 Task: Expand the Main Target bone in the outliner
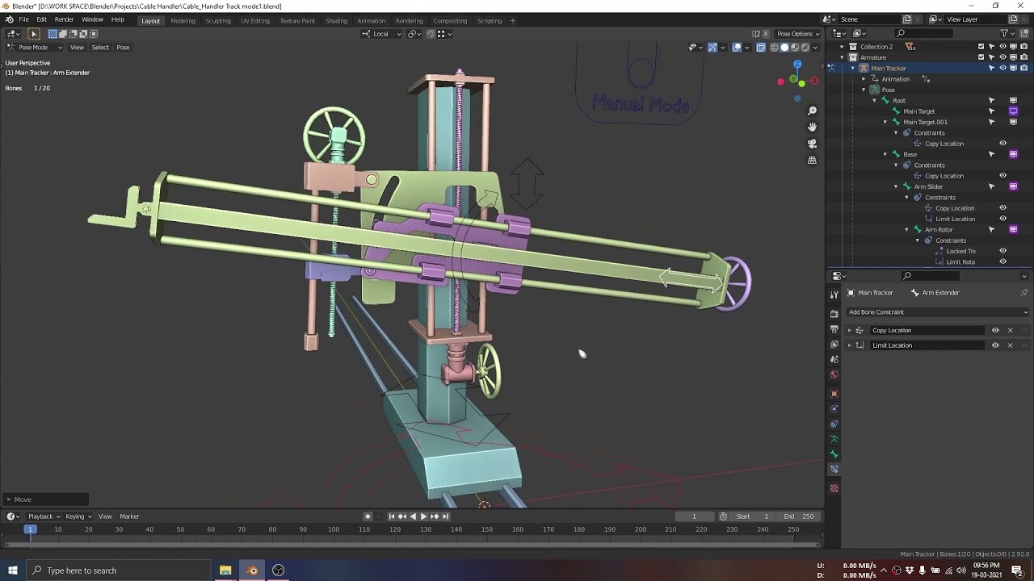click(886, 111)
